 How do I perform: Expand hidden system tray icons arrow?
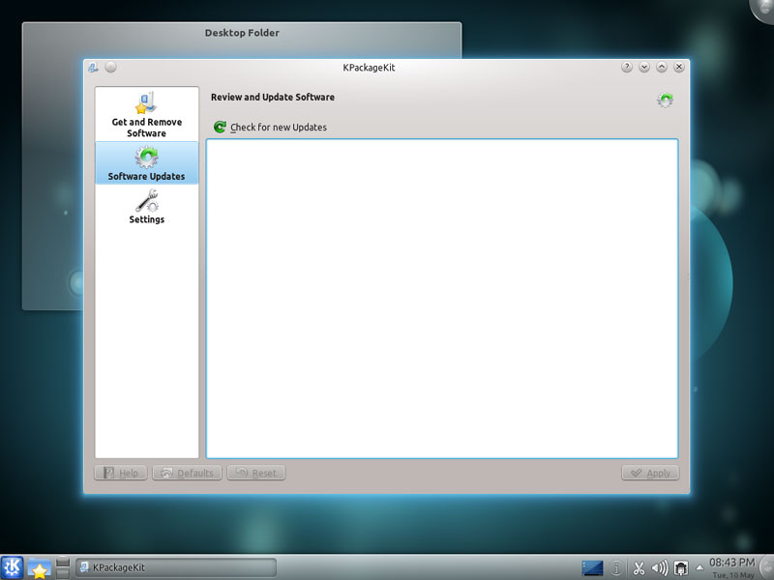point(700,567)
